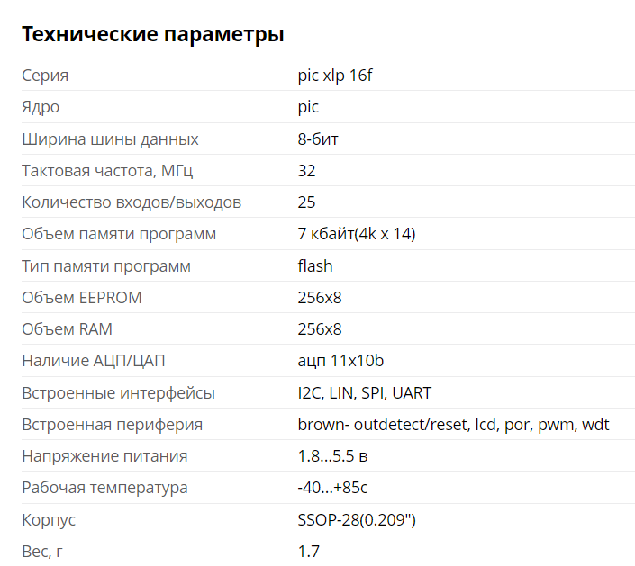The image size is (635, 566).
Task: Click the "Встроенная периферия" label
Action: click(112, 425)
